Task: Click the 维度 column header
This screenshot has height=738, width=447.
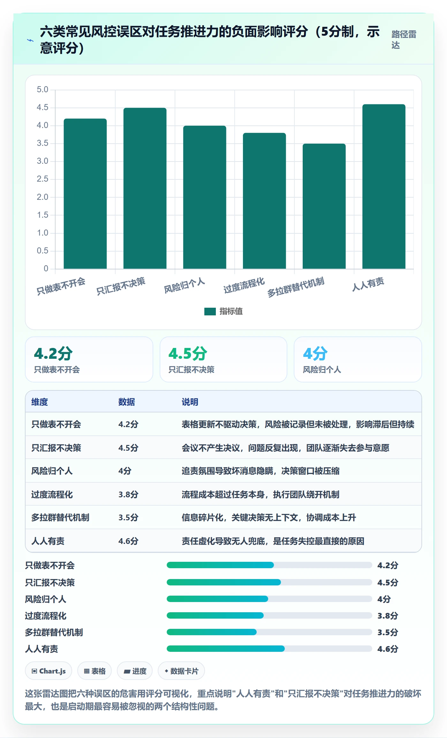Action: [40, 402]
